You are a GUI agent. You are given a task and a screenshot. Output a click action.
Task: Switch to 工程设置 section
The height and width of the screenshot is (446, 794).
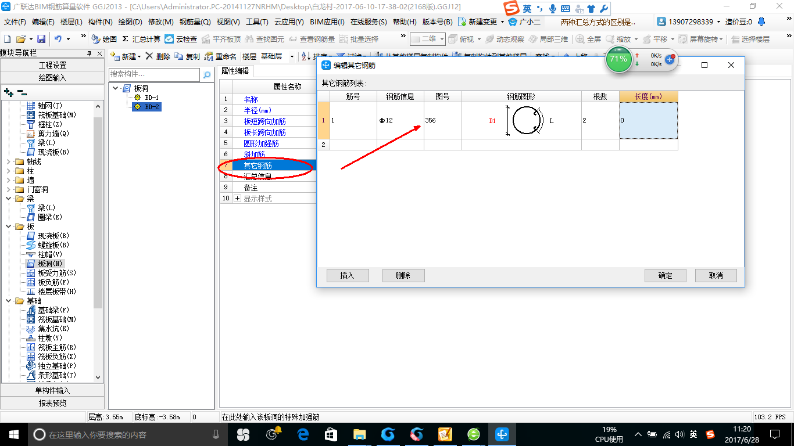[52, 65]
